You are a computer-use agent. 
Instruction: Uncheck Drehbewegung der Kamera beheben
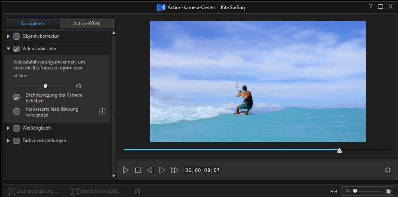coord(17,98)
